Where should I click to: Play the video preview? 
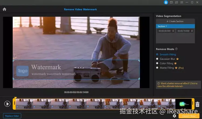click(7, 104)
